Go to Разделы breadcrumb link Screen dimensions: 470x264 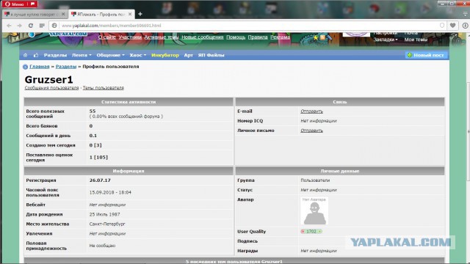click(66, 67)
